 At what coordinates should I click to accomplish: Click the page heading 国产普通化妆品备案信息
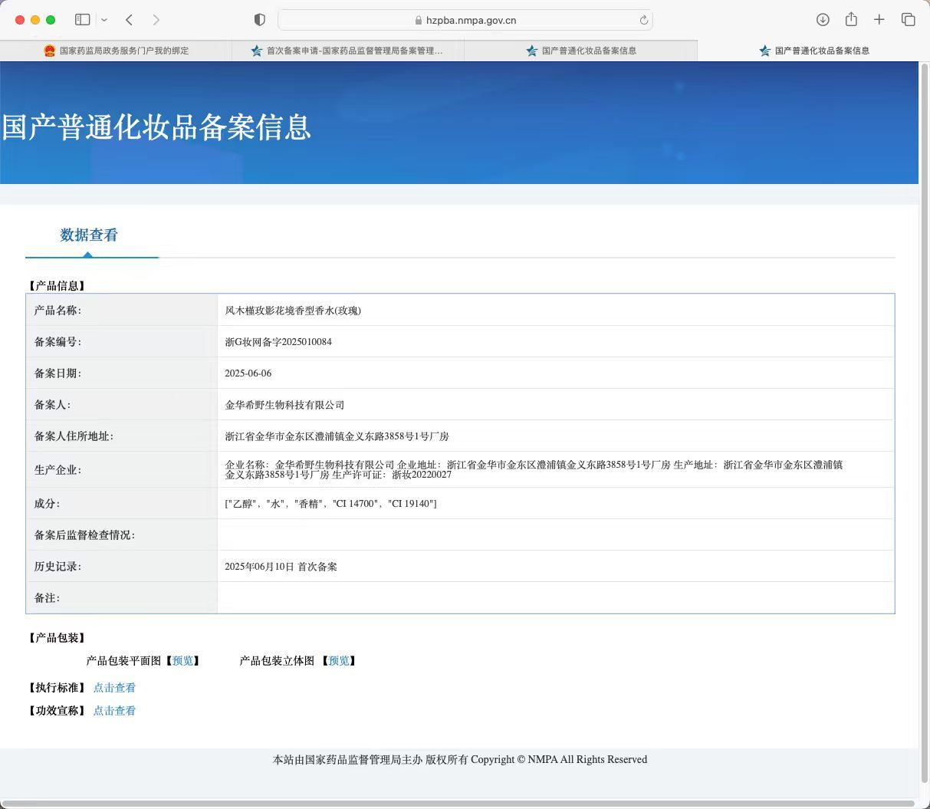[x=156, y=127]
